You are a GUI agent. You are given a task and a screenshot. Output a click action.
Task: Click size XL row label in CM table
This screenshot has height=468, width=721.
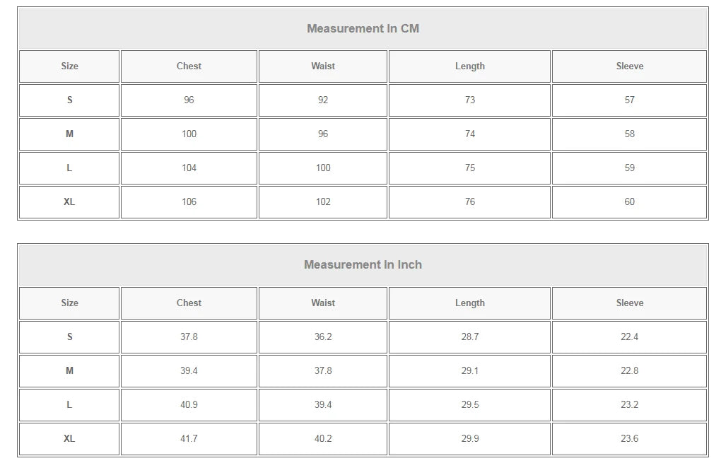(69, 202)
